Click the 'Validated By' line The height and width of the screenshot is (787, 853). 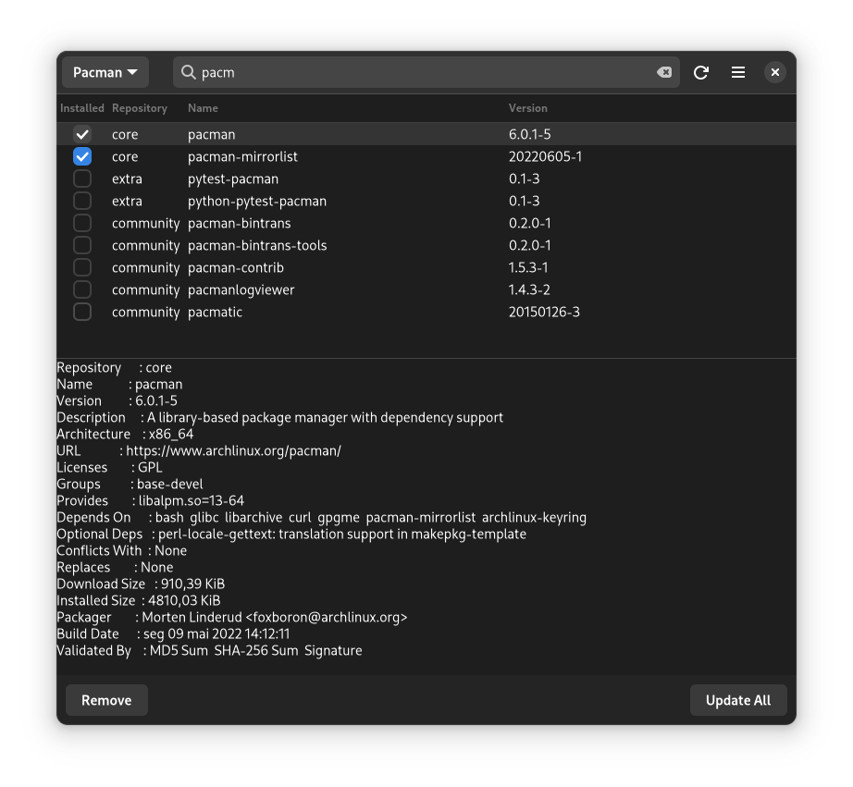point(209,650)
